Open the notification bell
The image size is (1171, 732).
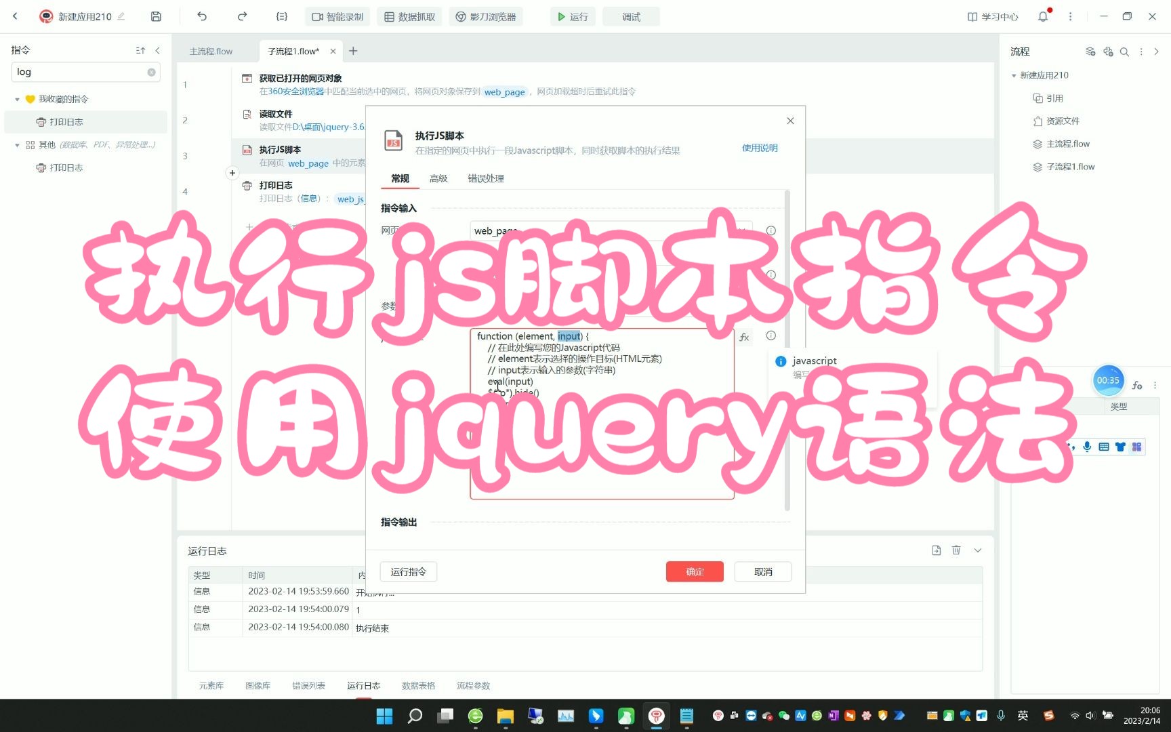tap(1043, 16)
